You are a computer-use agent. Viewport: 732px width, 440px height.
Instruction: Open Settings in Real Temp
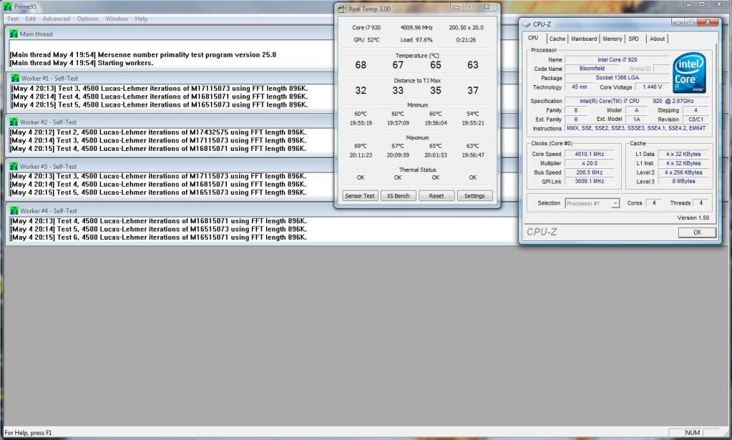coord(474,196)
